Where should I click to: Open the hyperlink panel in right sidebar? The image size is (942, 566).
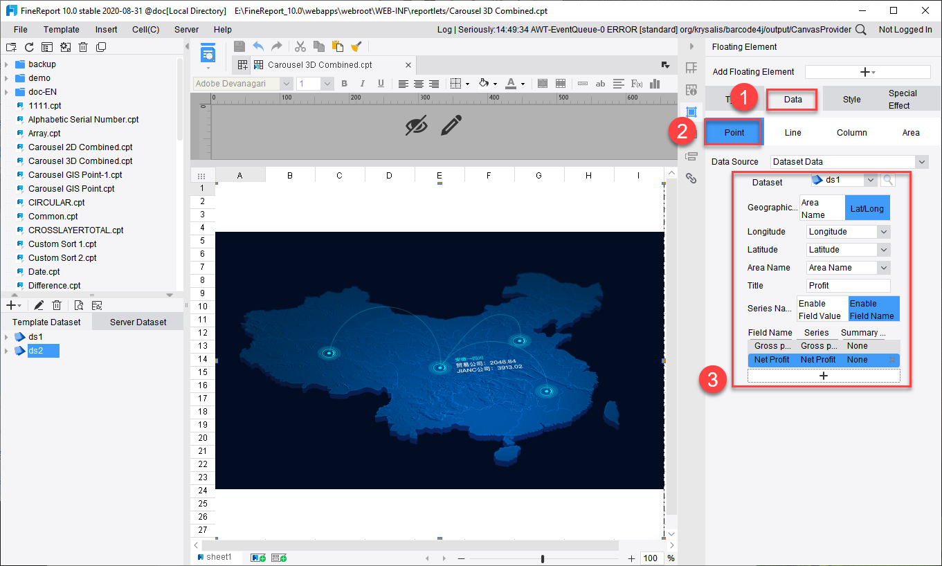coord(691,178)
